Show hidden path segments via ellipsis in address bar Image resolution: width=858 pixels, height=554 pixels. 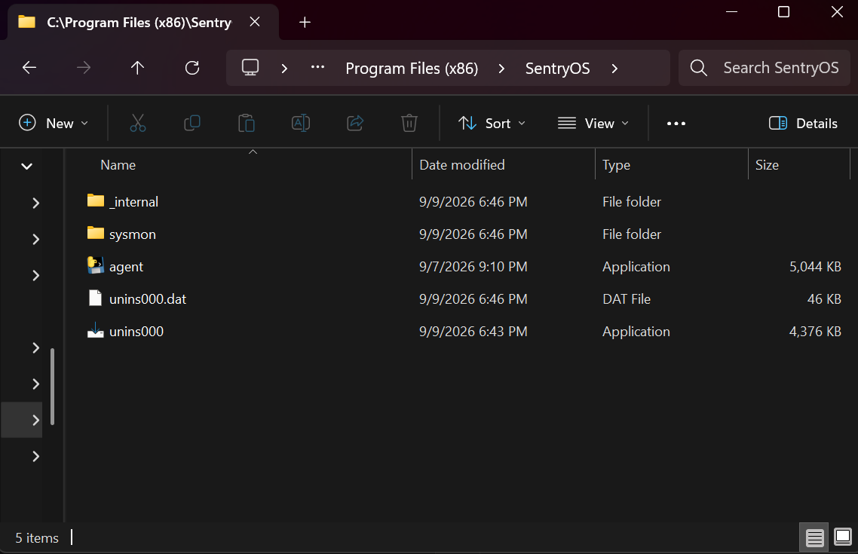coord(317,68)
